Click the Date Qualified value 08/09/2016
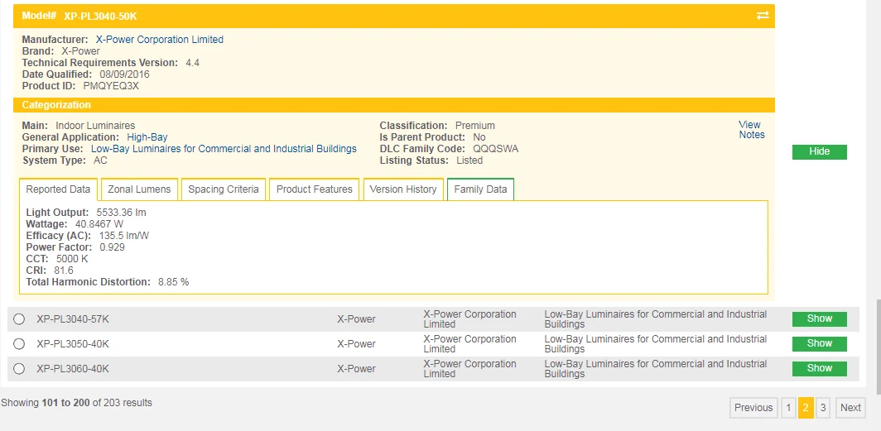The height and width of the screenshot is (431, 881). point(125,74)
